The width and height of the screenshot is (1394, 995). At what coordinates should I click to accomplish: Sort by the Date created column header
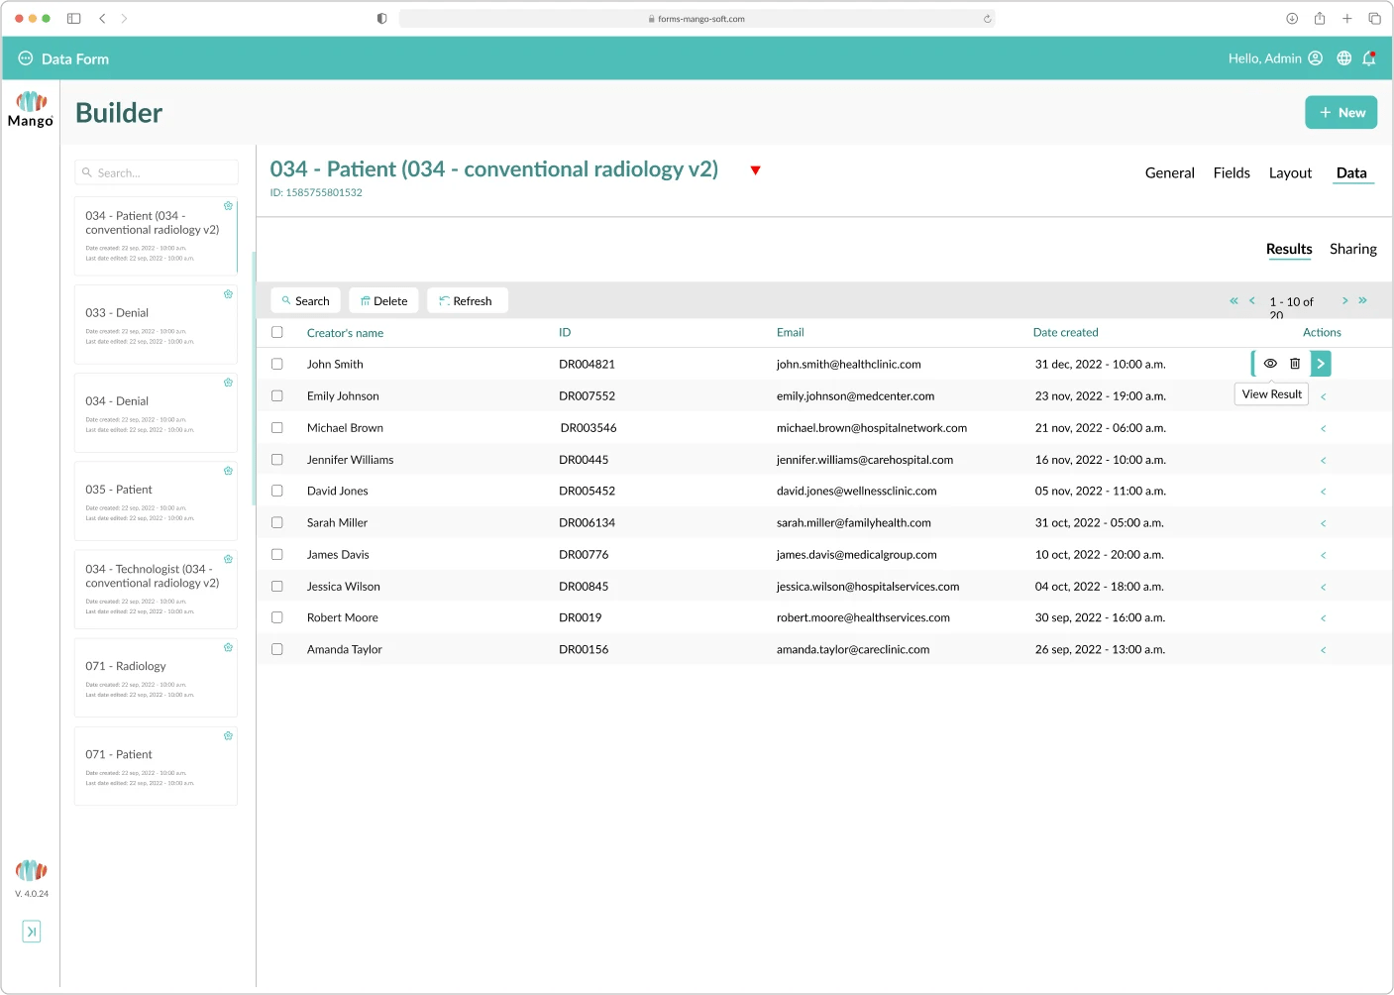point(1066,332)
